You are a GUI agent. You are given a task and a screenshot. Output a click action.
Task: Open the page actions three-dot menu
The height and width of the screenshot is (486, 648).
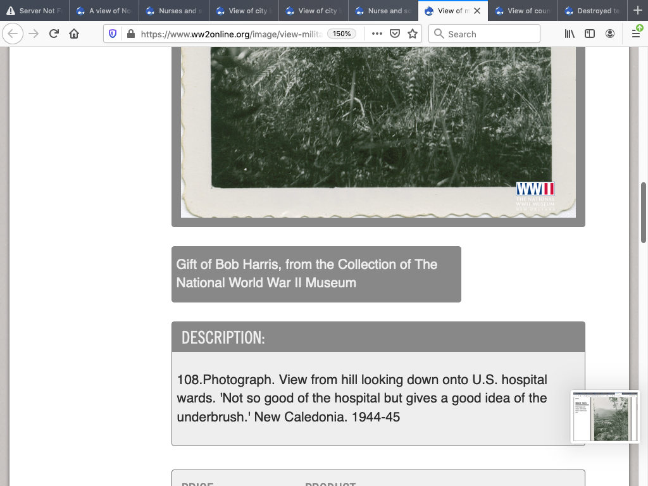click(x=377, y=34)
